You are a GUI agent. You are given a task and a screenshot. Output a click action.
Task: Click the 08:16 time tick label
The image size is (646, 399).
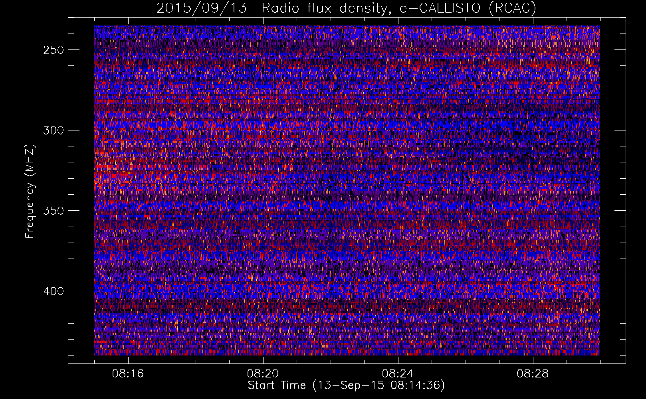pyautogui.click(x=128, y=374)
